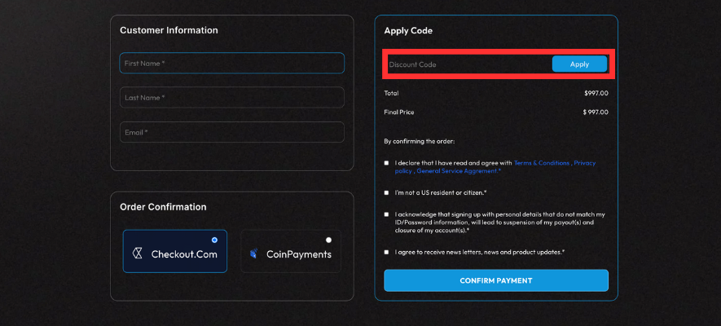The height and width of the screenshot is (326, 721).
Task: Click the Checkout.Com hourglass logo icon
Action: pyautogui.click(x=137, y=253)
